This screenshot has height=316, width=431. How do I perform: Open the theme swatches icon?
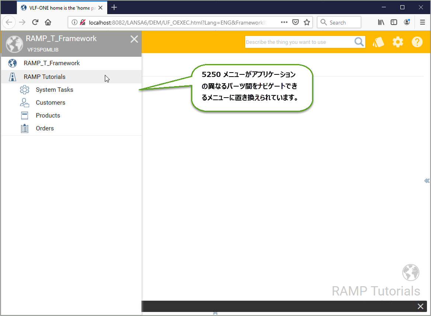tap(378, 42)
